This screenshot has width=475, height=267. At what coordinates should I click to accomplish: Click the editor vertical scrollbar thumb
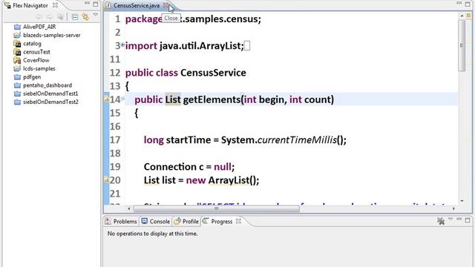(x=462, y=45)
